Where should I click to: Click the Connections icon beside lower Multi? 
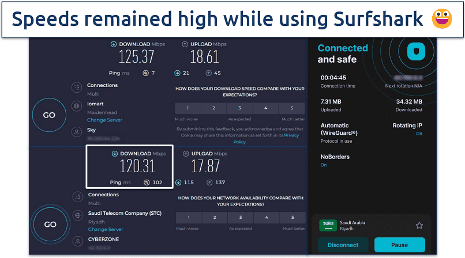point(78,197)
